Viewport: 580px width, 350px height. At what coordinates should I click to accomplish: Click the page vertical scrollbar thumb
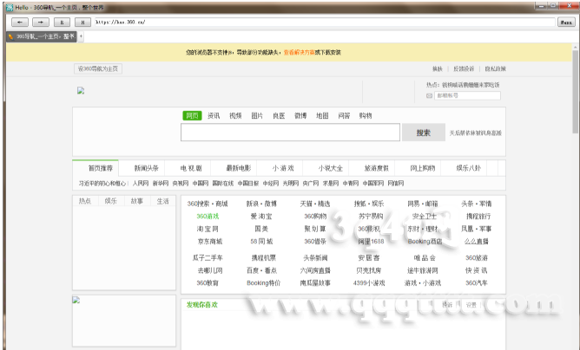click(575, 92)
